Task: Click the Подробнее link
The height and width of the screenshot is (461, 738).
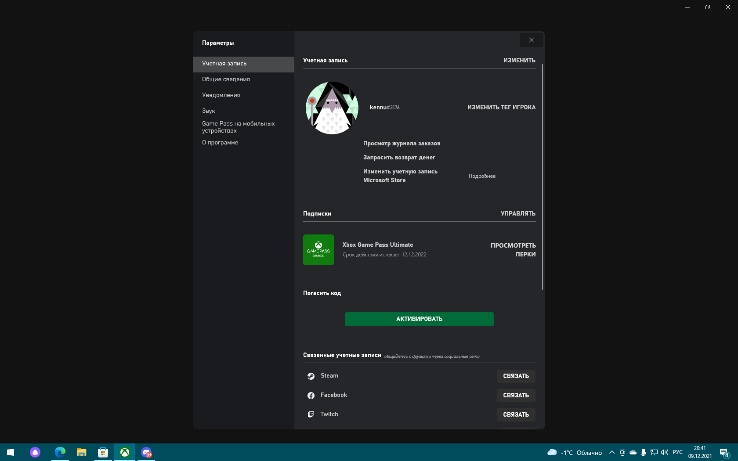Action: click(x=482, y=176)
